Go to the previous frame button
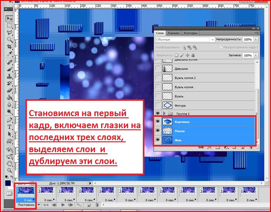 [x=54, y=205]
